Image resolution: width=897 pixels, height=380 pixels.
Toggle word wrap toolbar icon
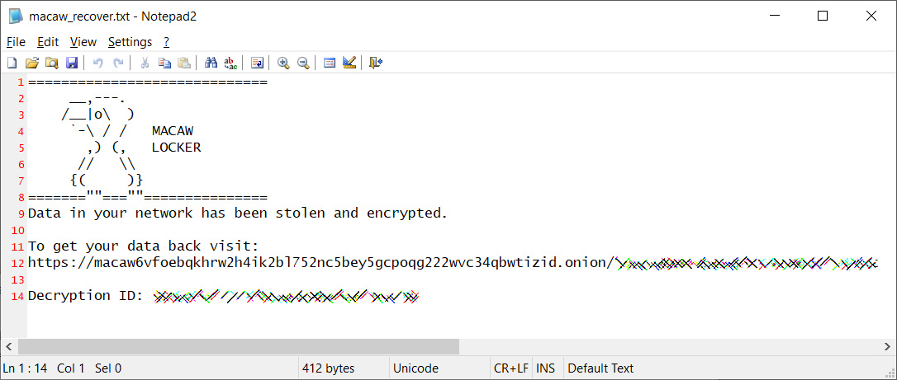258,63
